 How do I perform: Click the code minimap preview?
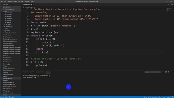pyautogui.click(x=169, y=10)
